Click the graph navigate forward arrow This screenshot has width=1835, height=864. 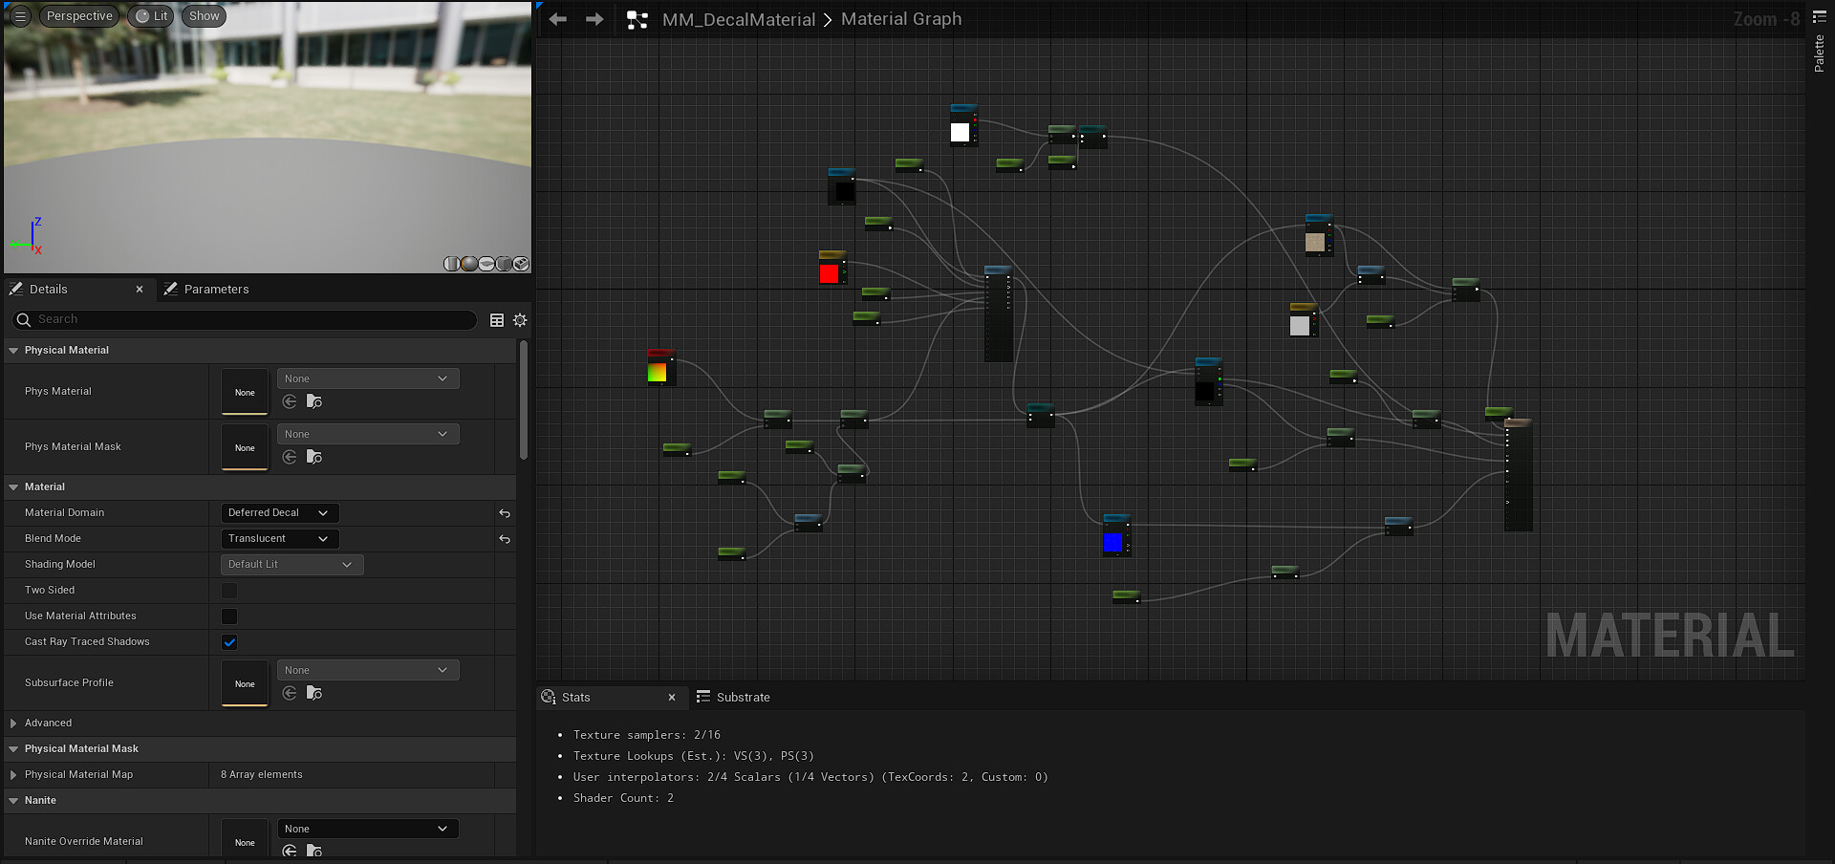594,19
